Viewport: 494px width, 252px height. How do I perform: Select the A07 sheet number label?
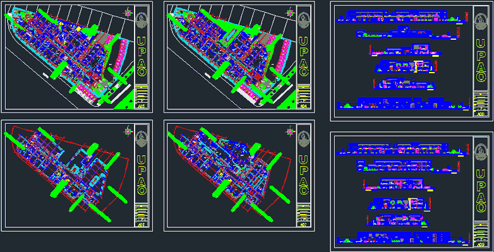[304, 225]
